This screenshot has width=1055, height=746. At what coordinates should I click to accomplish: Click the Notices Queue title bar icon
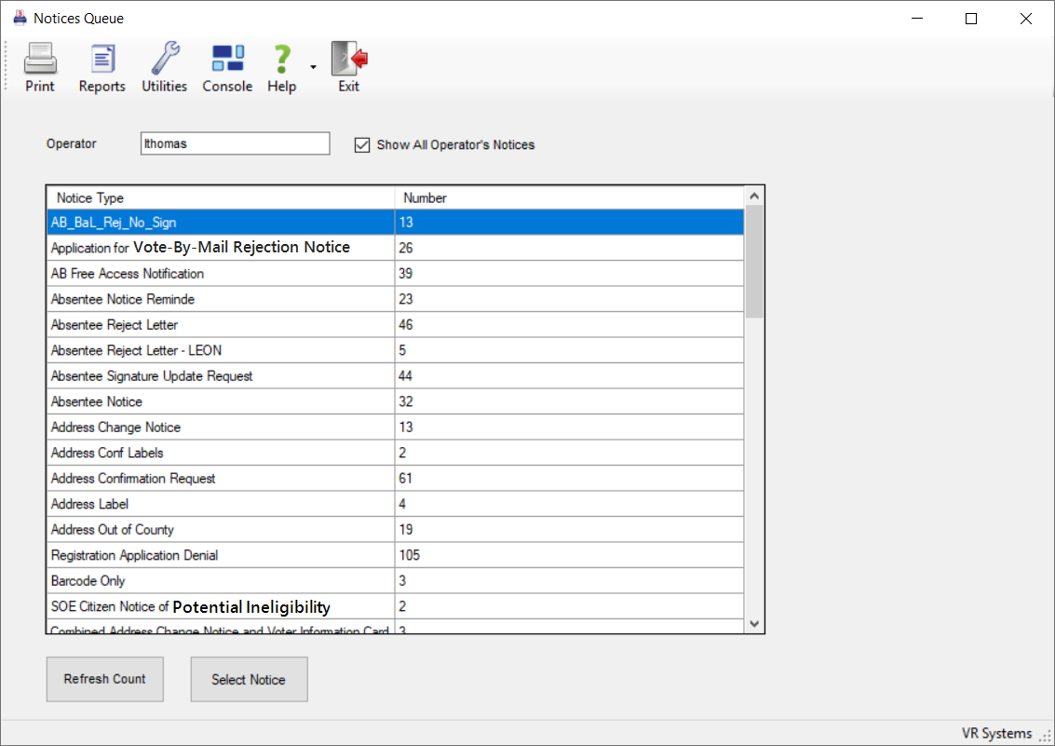[20, 18]
